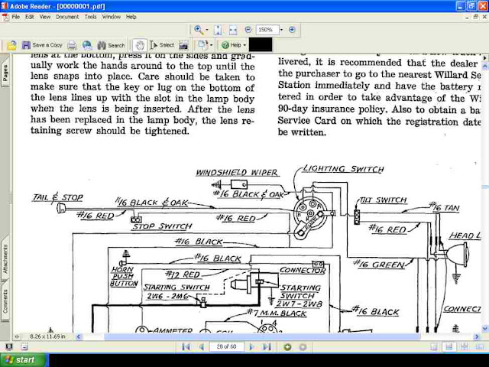489x367 pixels.
Task: Click the horizontal scrollbar left arrow
Action: (x=79, y=336)
